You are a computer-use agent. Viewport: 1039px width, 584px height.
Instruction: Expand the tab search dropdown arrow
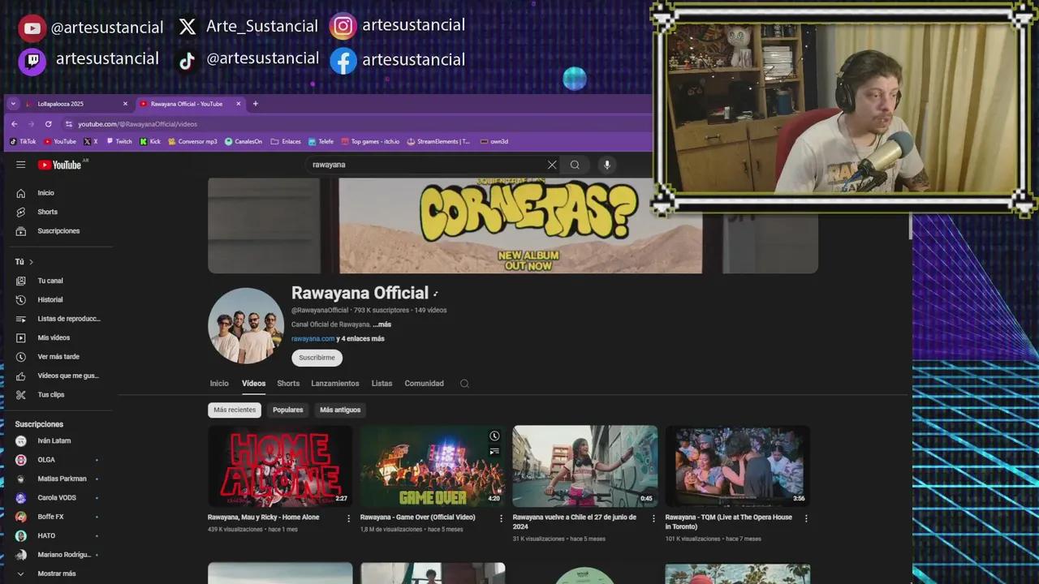click(13, 104)
